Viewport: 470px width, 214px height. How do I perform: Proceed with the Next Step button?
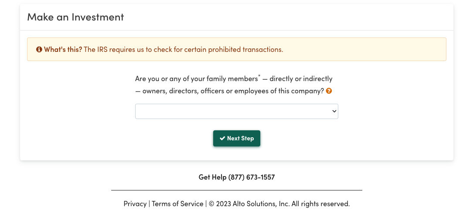(x=236, y=139)
